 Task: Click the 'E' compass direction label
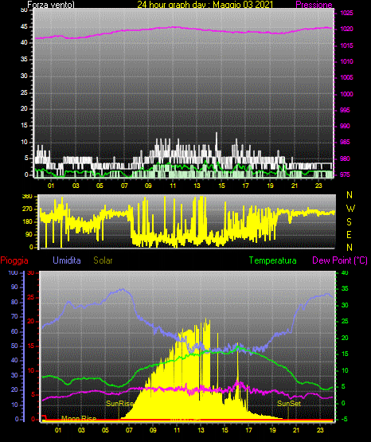click(x=349, y=235)
